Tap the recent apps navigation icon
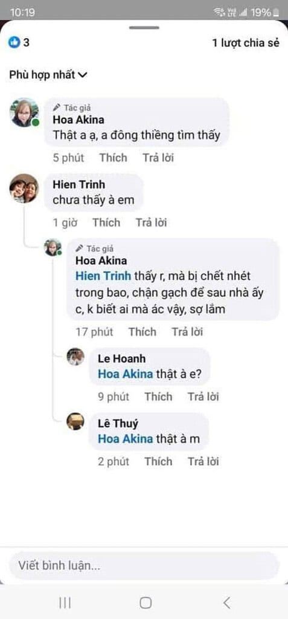 [x=65, y=603]
